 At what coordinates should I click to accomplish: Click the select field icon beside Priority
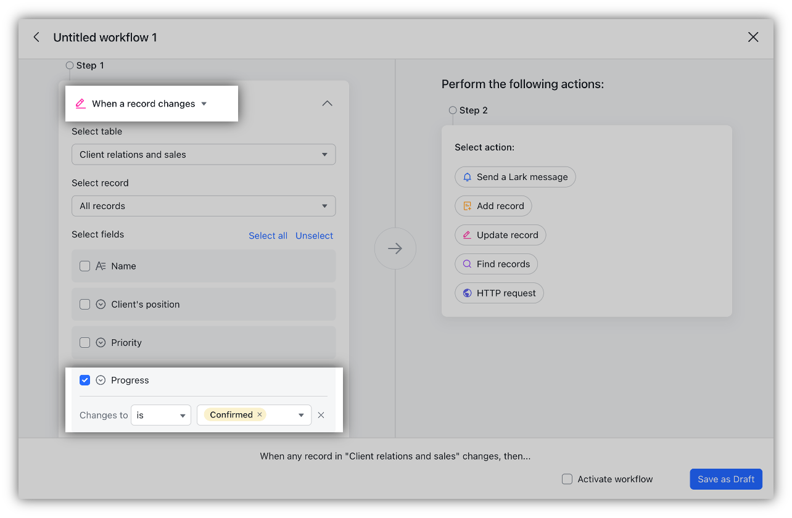[101, 342]
